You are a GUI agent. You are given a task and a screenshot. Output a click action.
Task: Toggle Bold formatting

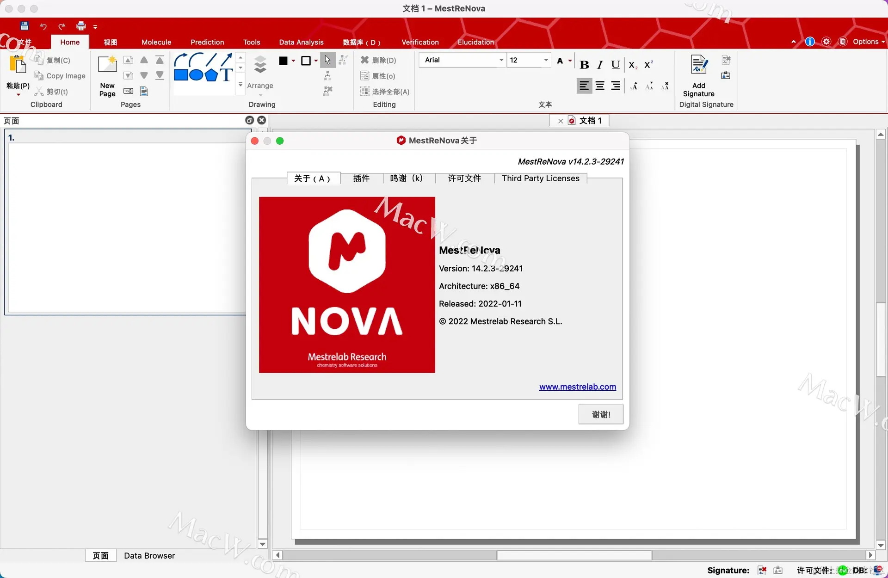(584, 65)
